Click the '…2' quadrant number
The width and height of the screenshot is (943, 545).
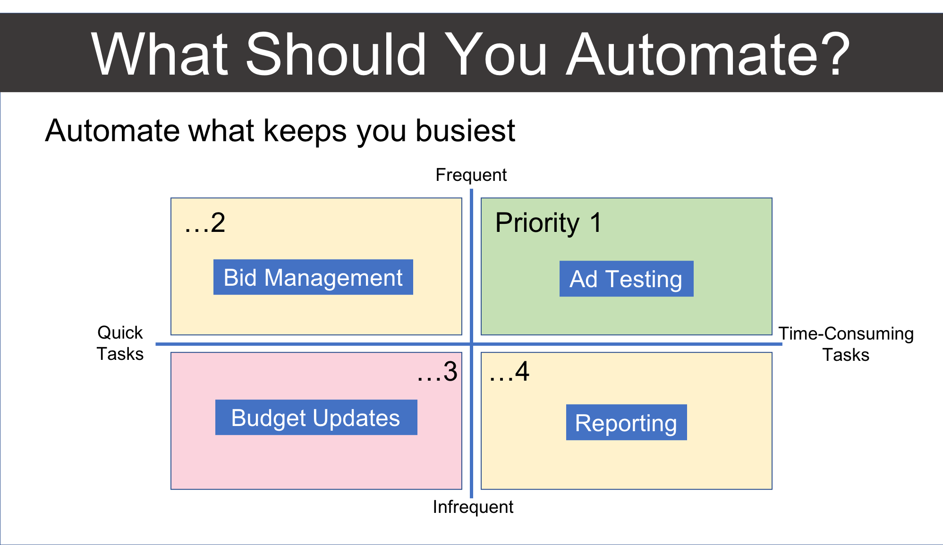205,223
